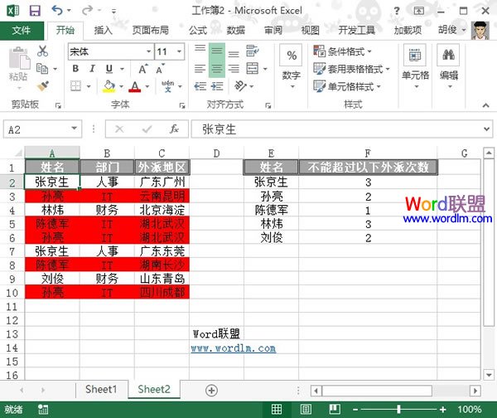
Task: Apply the yellow fill color bucket
Action: pyautogui.click(x=109, y=86)
